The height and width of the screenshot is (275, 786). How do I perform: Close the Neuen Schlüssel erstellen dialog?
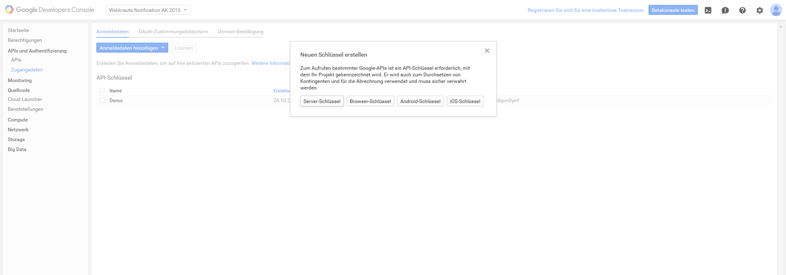pos(487,51)
